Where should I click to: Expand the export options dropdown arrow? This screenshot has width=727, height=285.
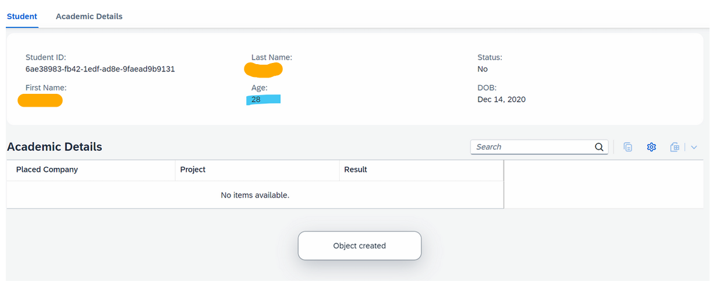[694, 147]
